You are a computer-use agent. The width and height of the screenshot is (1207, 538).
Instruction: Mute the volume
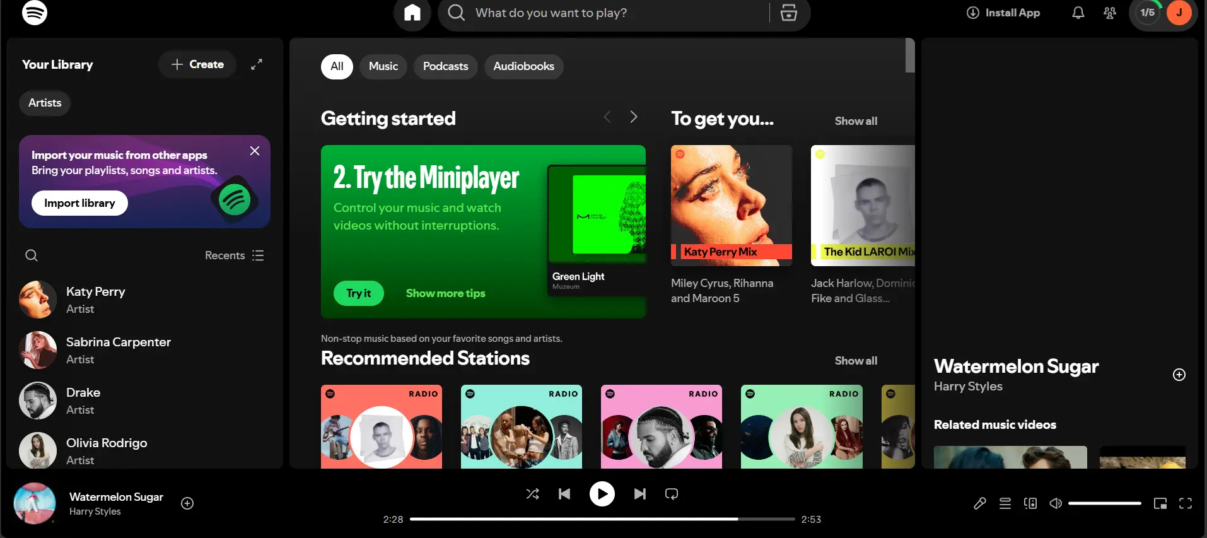(x=1056, y=503)
